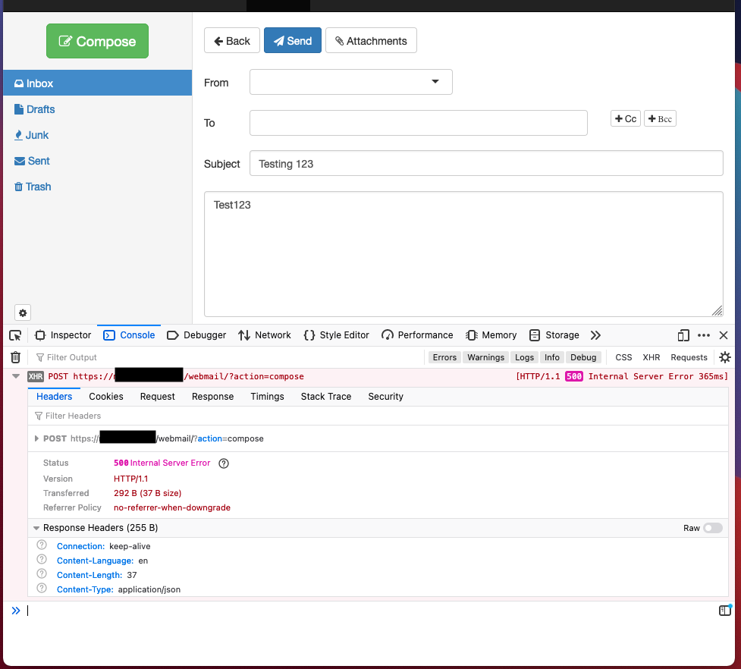The width and height of the screenshot is (741, 669).
Task: Open DevTools settings with the gear icon
Action: click(724, 356)
